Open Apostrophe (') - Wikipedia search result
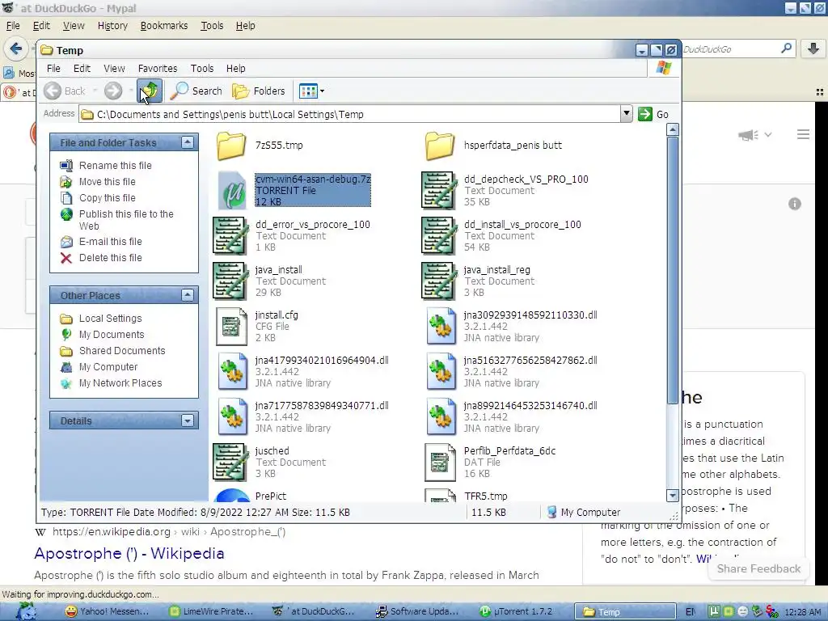Viewport: 828px width, 621px height. (x=129, y=553)
